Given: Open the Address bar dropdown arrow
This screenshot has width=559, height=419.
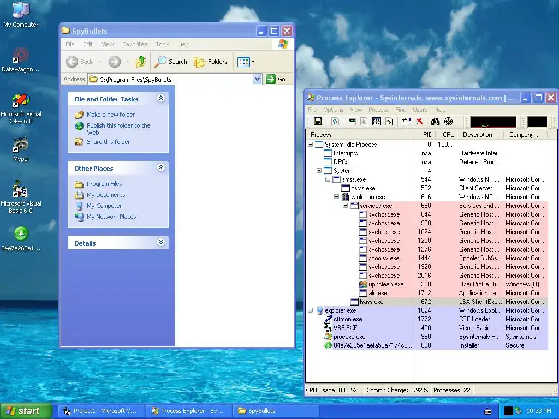Looking at the screenshot, I should (x=258, y=79).
